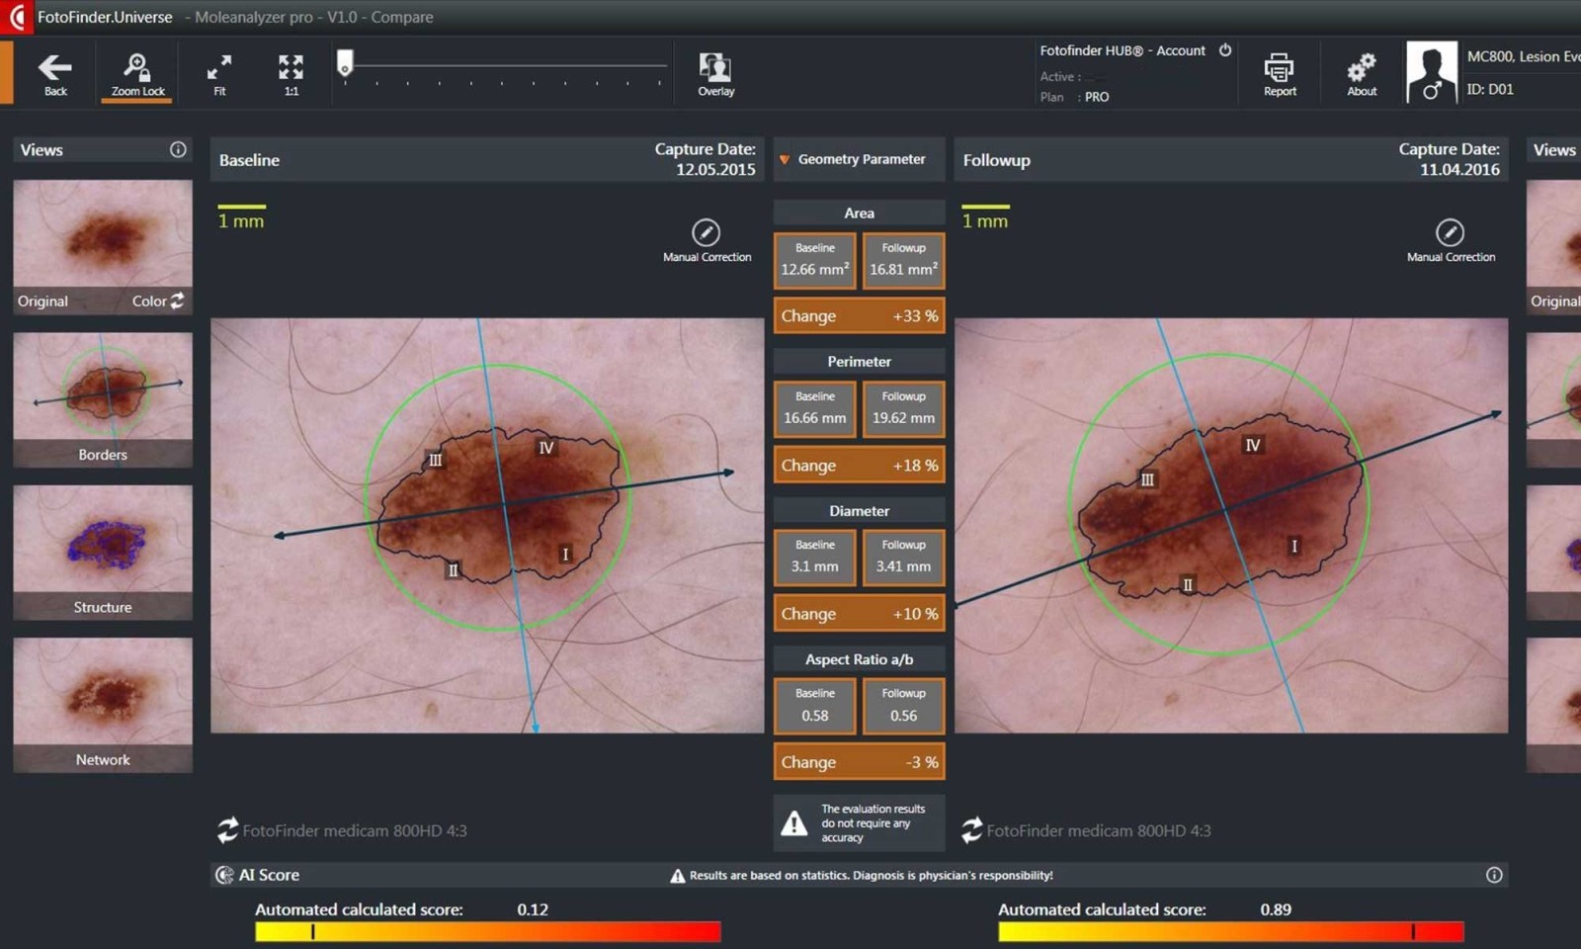Click the Baseline AI score color bar

click(488, 932)
